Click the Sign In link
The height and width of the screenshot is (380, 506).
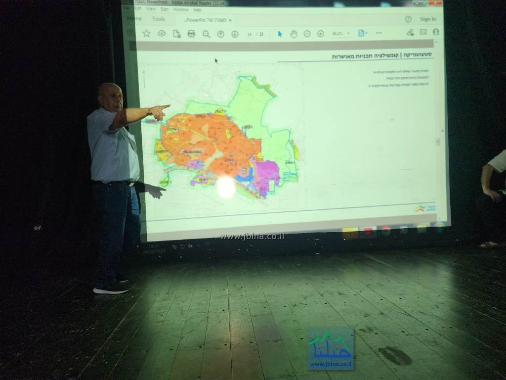click(428, 19)
